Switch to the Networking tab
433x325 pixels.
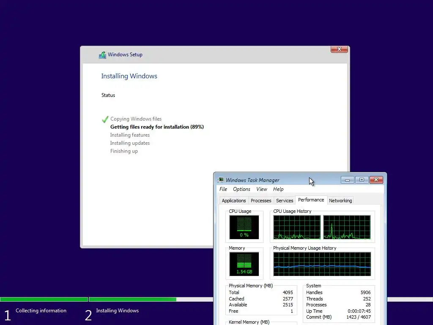(340, 201)
